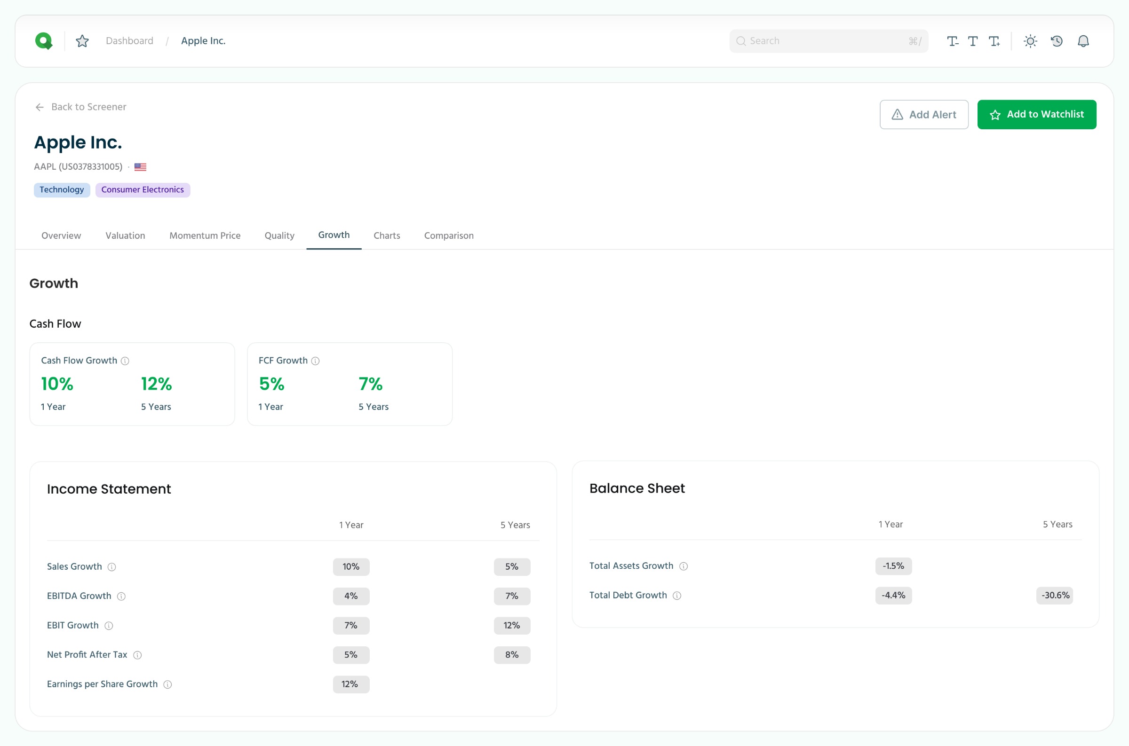Open the Momentum Price tab
The height and width of the screenshot is (746, 1129).
205,236
